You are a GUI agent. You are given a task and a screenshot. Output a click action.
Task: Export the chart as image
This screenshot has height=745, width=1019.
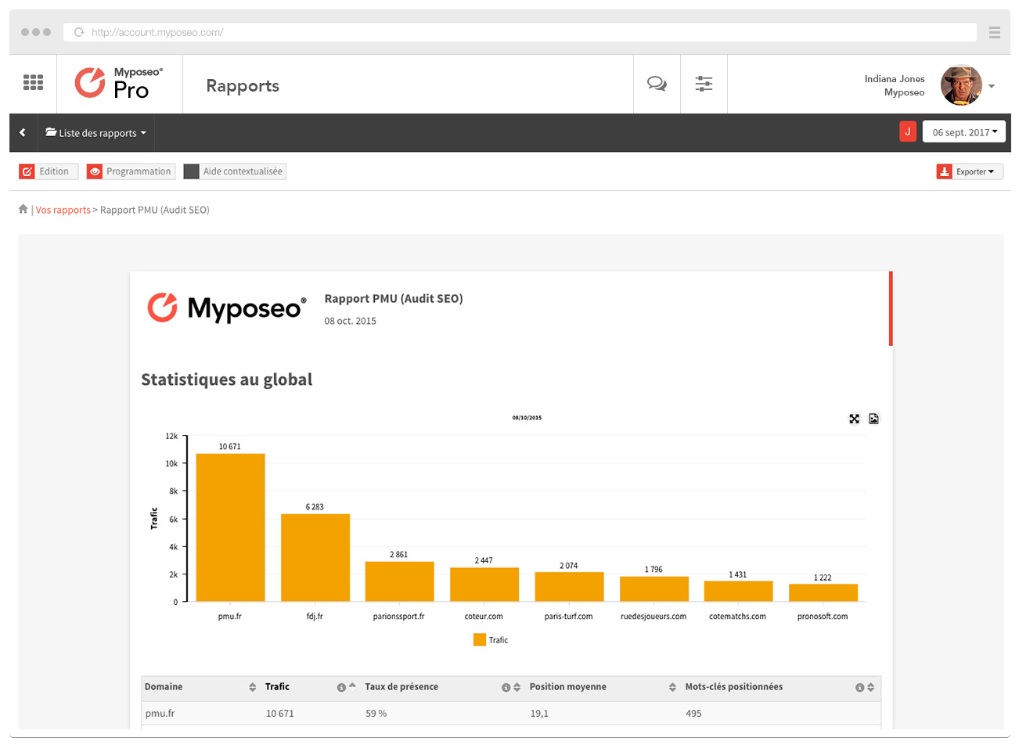[873, 419]
